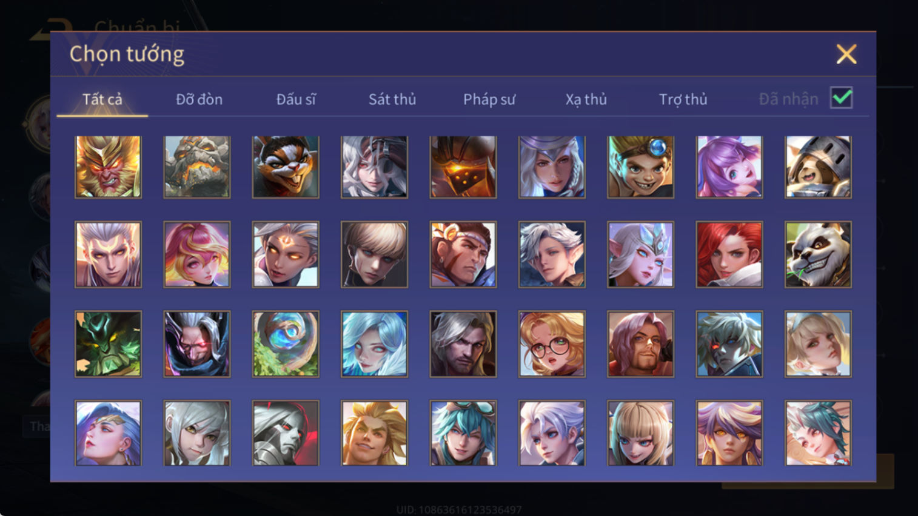The height and width of the screenshot is (516, 918).
Task: Pick the purple-haired girl hero portrait
Action: pyautogui.click(x=729, y=167)
